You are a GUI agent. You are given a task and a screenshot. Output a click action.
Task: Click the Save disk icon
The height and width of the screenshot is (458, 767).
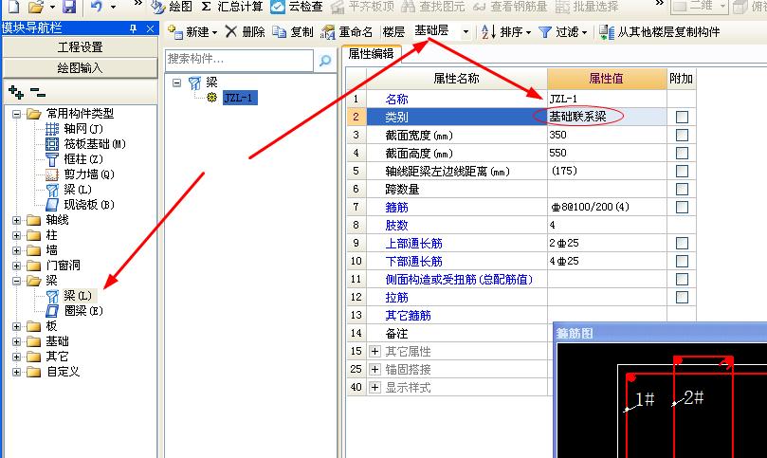(x=70, y=7)
